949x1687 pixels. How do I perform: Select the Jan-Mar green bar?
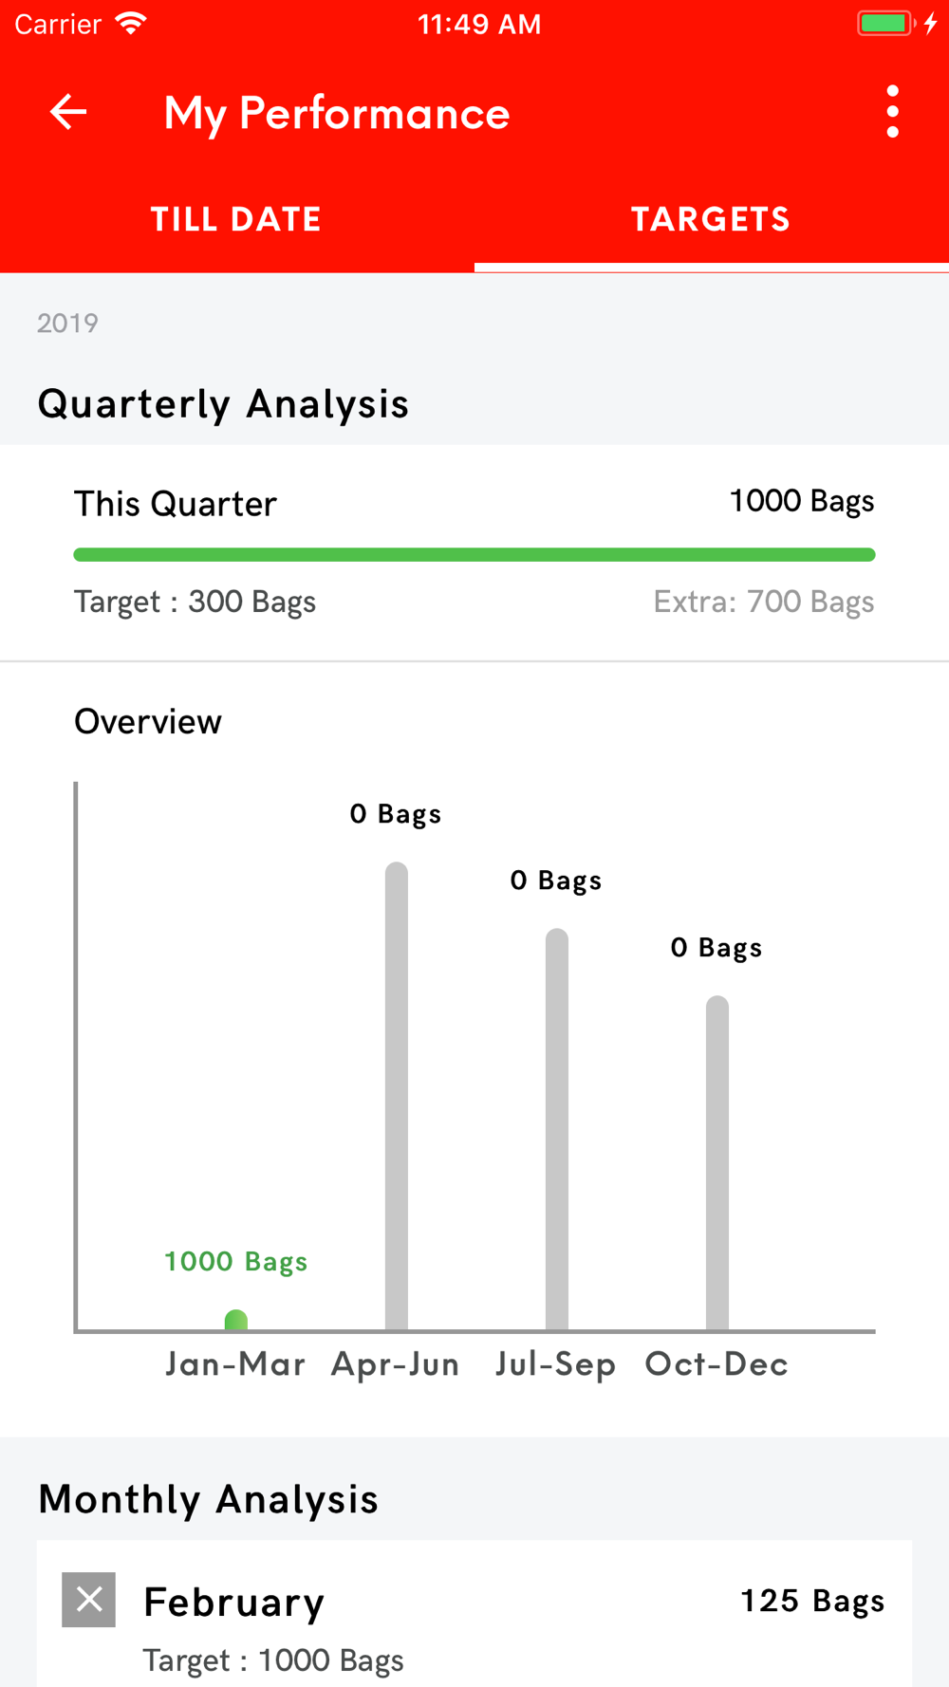(236, 1320)
